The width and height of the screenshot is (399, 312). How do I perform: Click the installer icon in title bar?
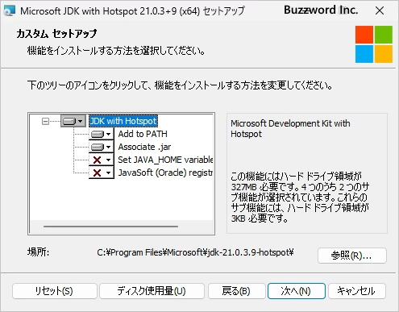coord(9,11)
